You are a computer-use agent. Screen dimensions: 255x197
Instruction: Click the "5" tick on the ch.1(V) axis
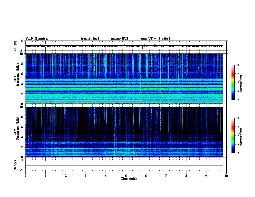(x=22, y=41)
